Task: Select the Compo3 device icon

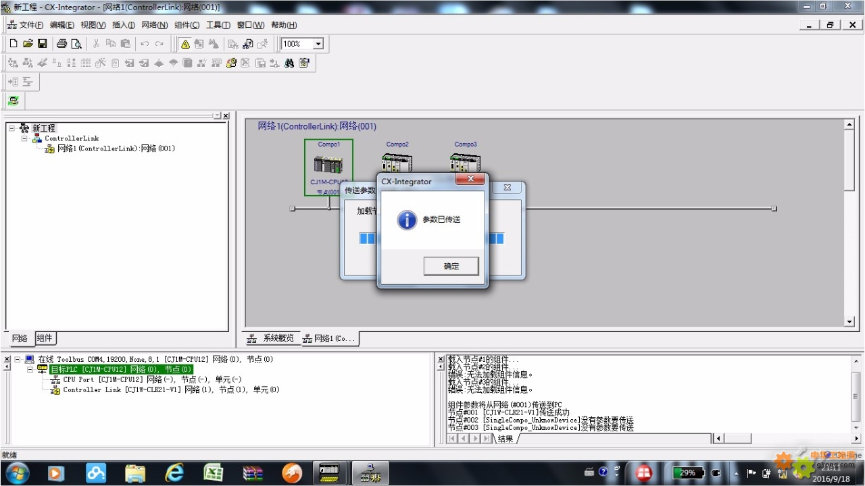Action: (465, 163)
